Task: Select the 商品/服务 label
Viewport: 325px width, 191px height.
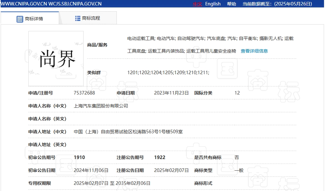Action: (x=97, y=45)
